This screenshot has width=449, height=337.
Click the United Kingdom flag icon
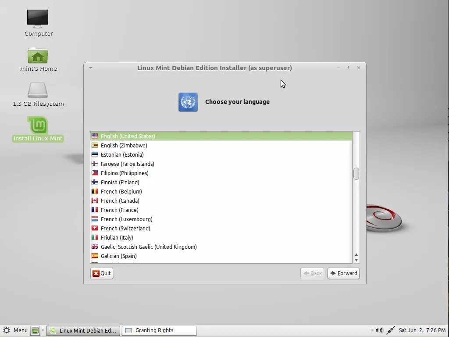[95, 247]
